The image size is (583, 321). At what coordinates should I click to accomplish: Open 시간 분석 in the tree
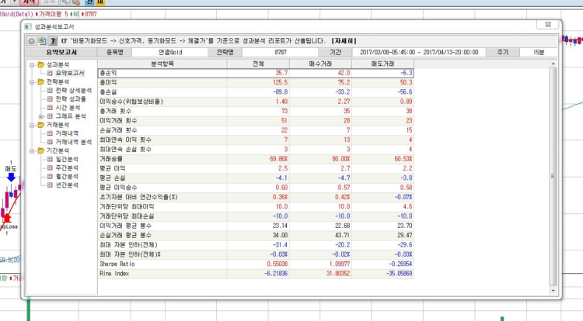click(68, 108)
